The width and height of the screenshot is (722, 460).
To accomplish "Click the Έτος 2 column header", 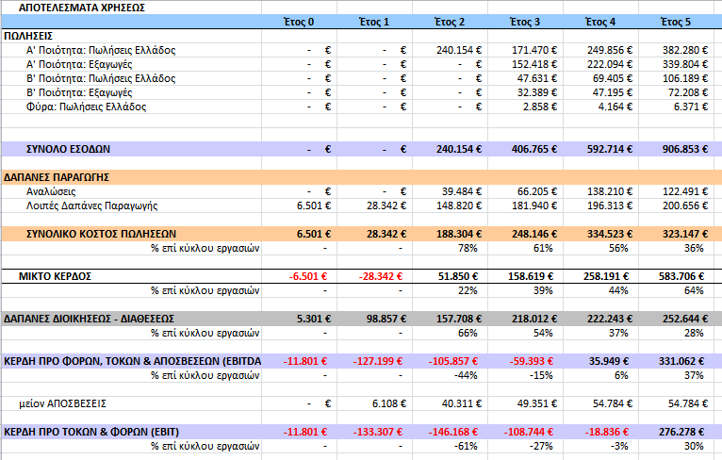I will point(450,22).
